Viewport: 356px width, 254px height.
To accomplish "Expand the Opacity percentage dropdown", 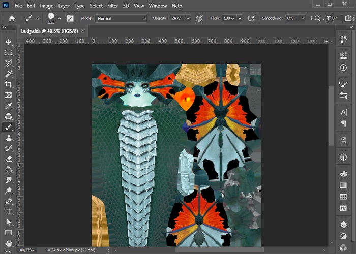I will (x=188, y=18).
